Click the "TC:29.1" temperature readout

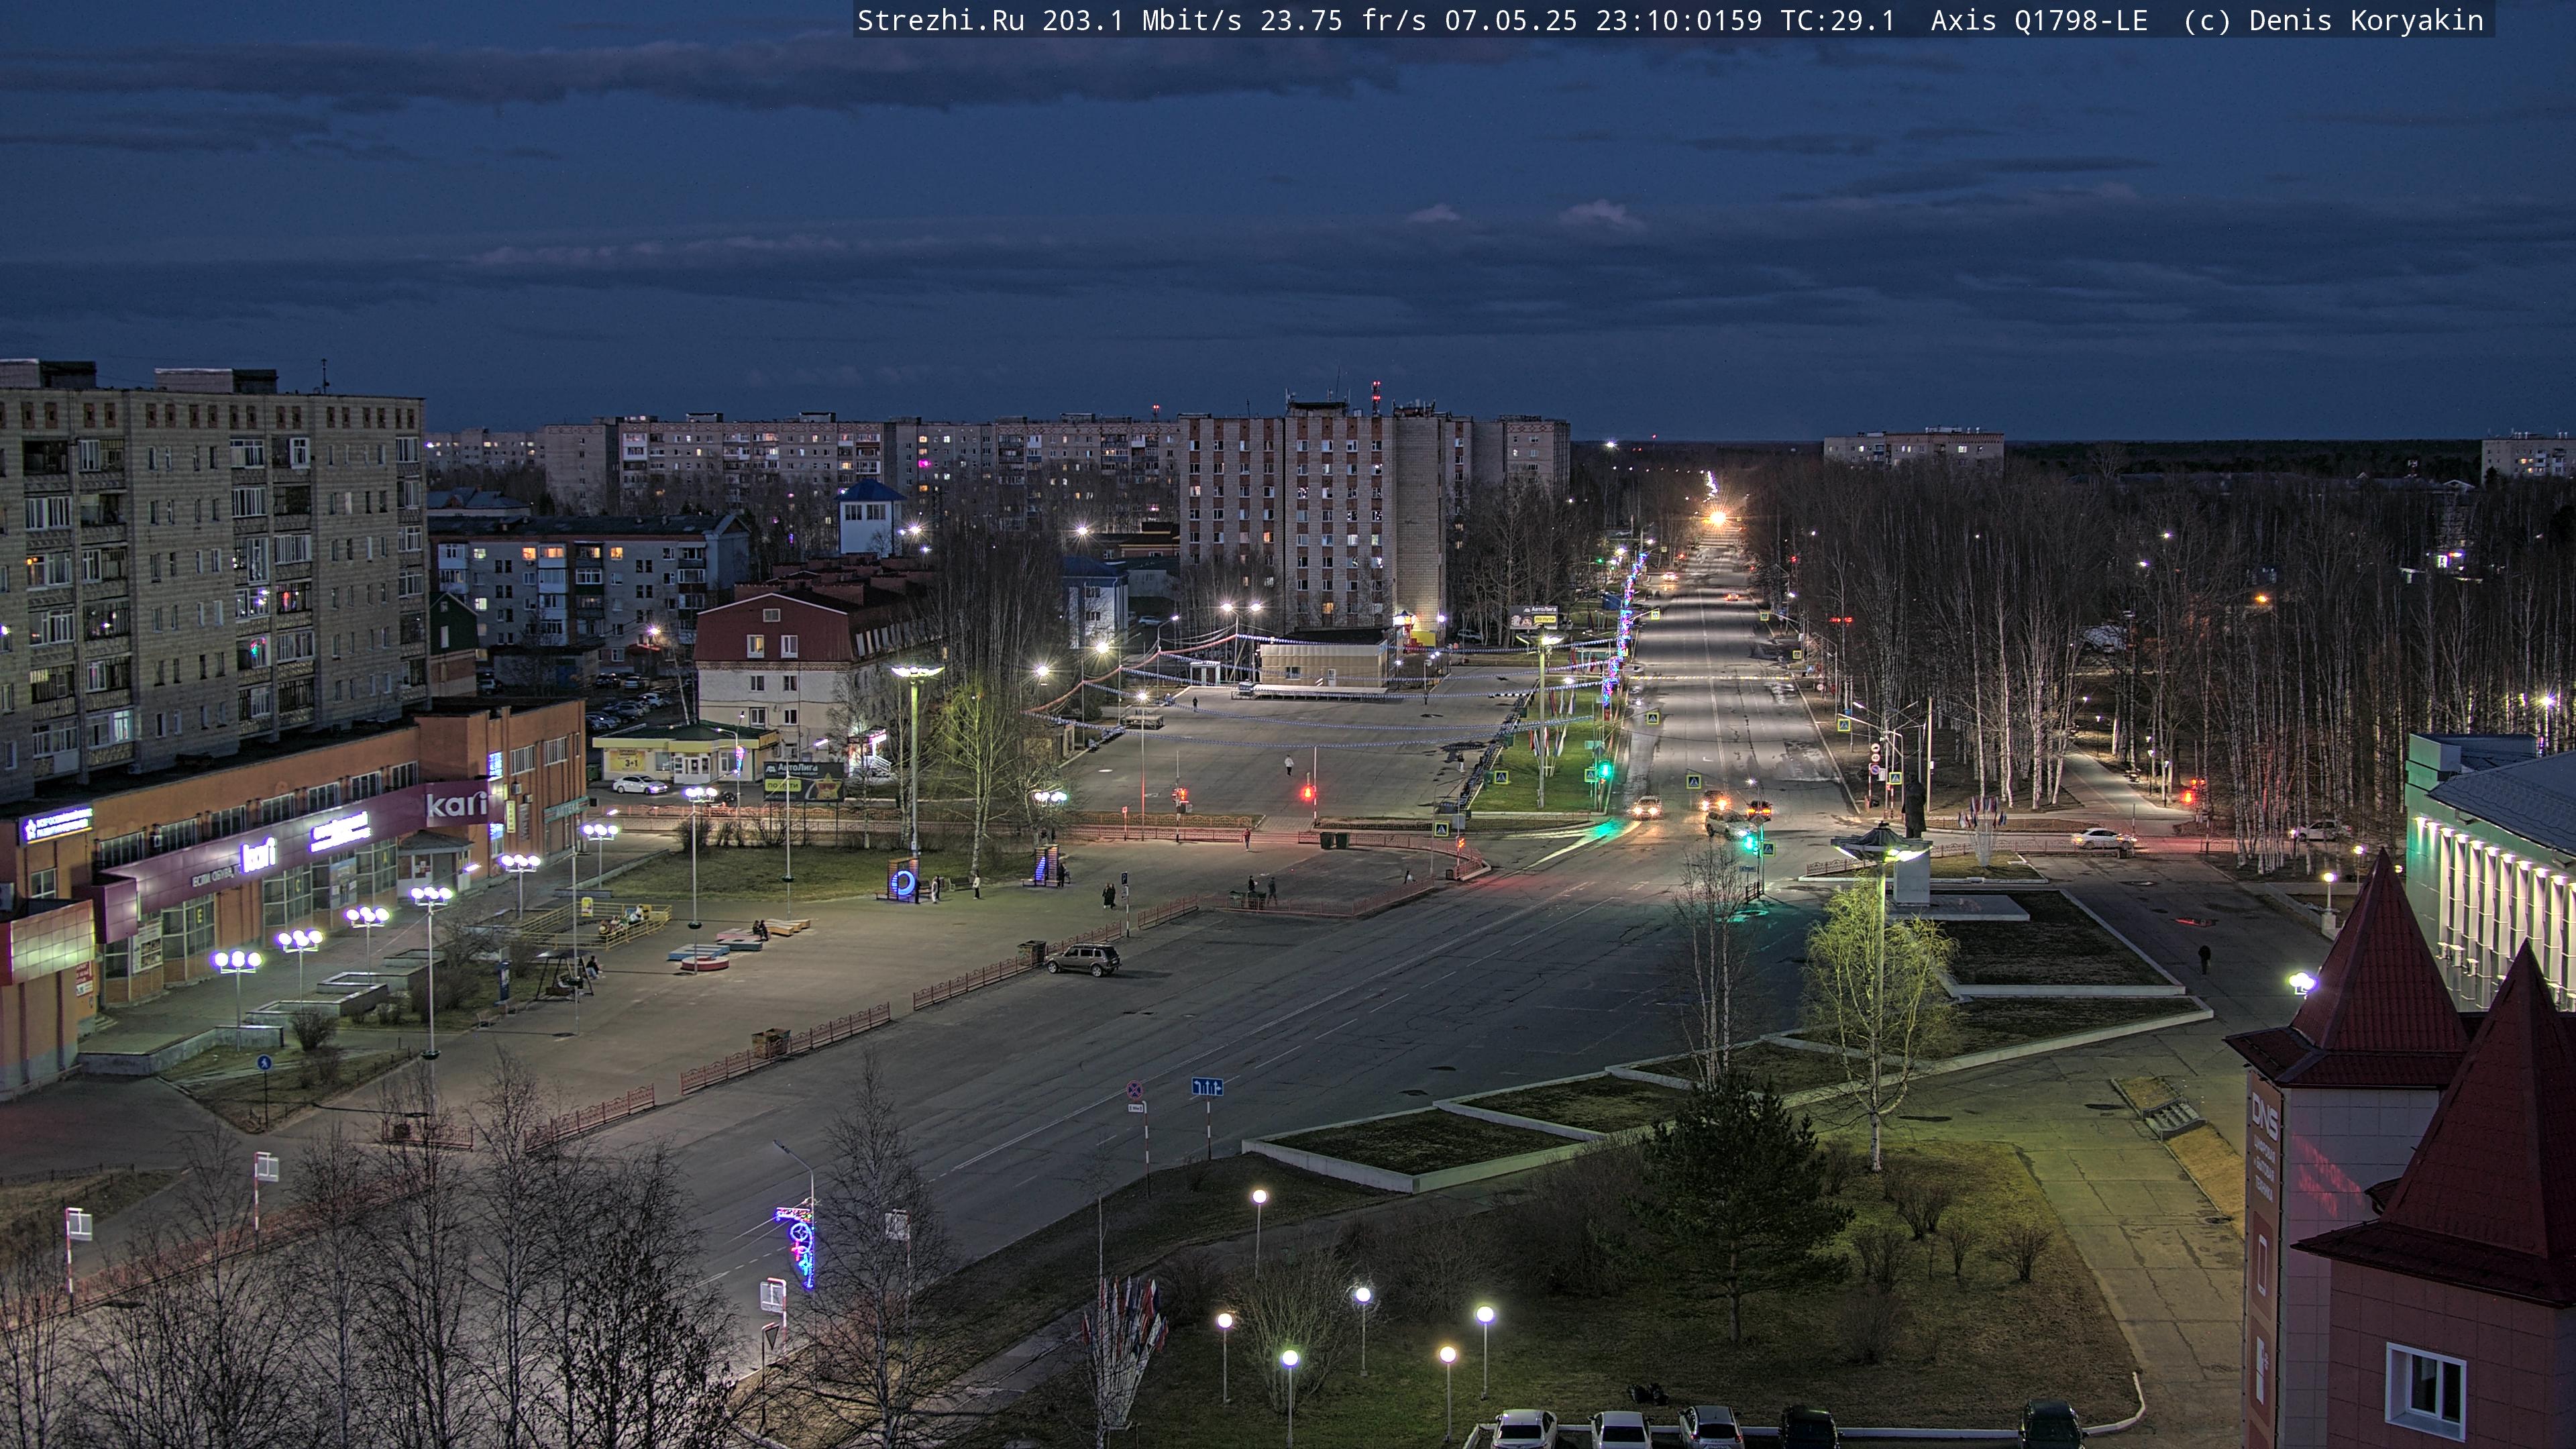[1837, 20]
